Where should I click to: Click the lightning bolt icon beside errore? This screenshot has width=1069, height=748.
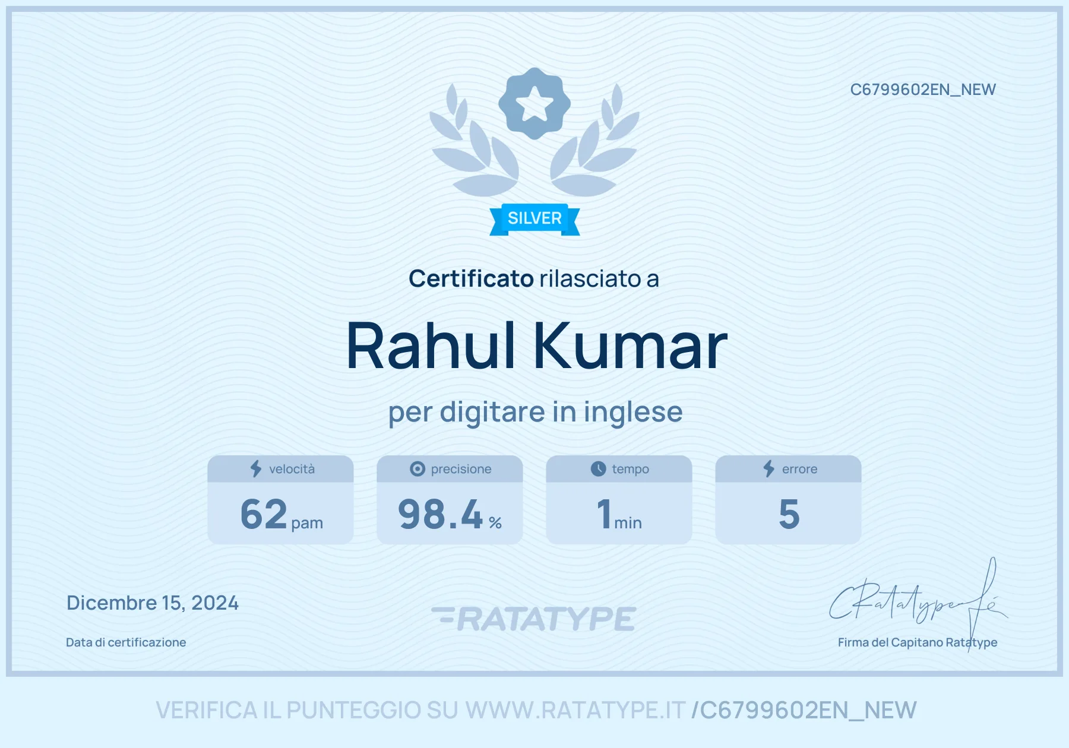click(769, 469)
